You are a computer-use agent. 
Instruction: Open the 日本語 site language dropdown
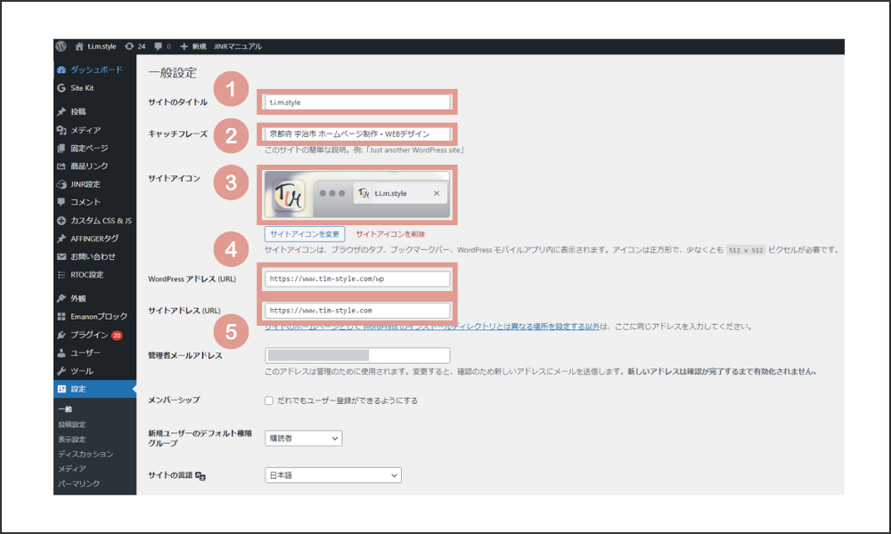pos(333,475)
